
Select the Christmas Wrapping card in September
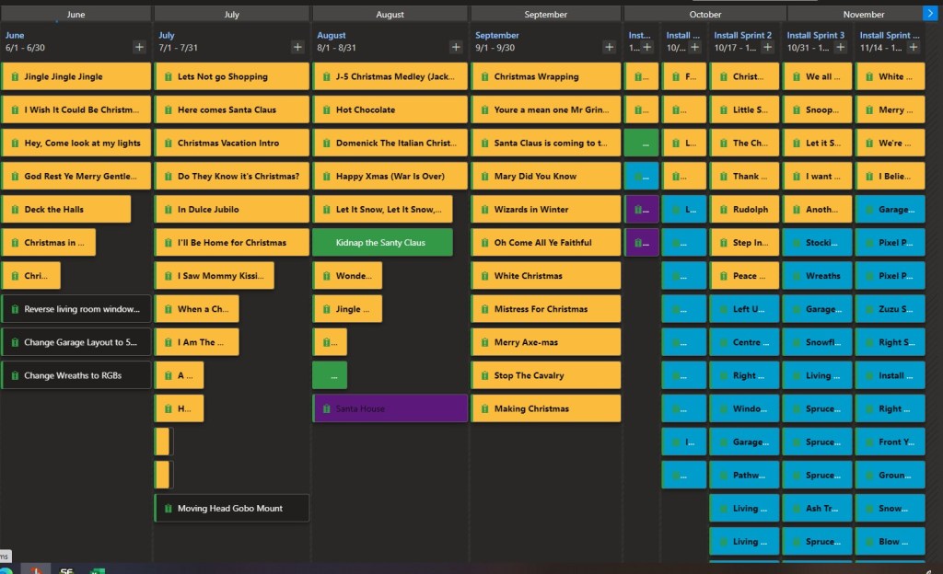click(546, 76)
